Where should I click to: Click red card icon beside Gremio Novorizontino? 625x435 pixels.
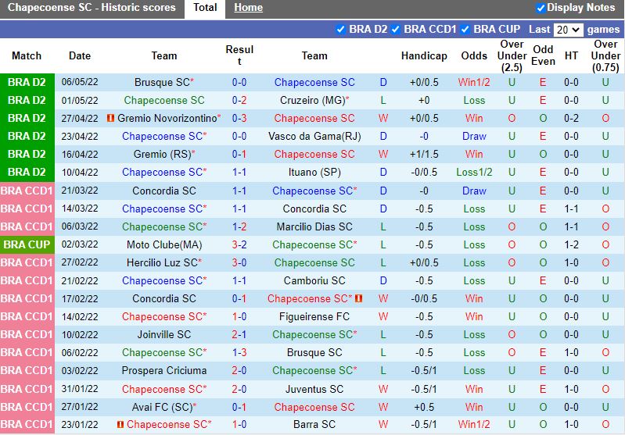tap(111, 118)
